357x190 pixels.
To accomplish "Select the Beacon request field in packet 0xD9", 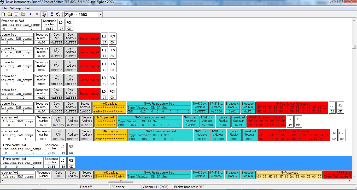I will (89, 94).
